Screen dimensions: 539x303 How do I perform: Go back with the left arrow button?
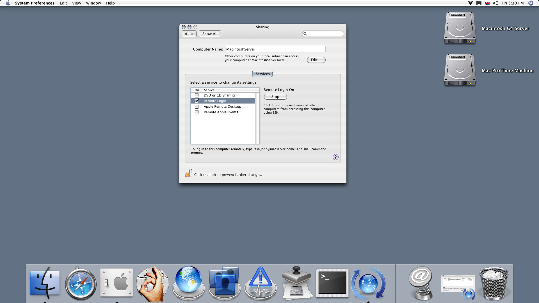click(186, 34)
